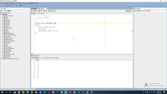This screenshot has height=94, width=167.
Task: Open Chrome from the Windows taskbar
Action: 87,92
